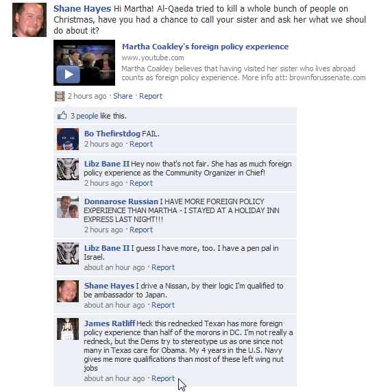View the 3 people who like this
Viewport: 366px width, 392px height.
[x=84, y=116]
